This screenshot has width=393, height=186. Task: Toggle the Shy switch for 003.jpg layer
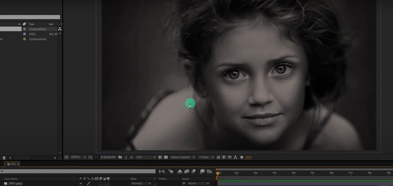click(x=81, y=184)
